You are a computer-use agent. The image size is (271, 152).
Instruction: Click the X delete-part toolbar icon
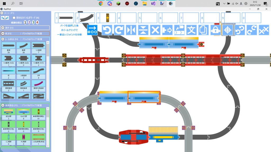(155, 30)
